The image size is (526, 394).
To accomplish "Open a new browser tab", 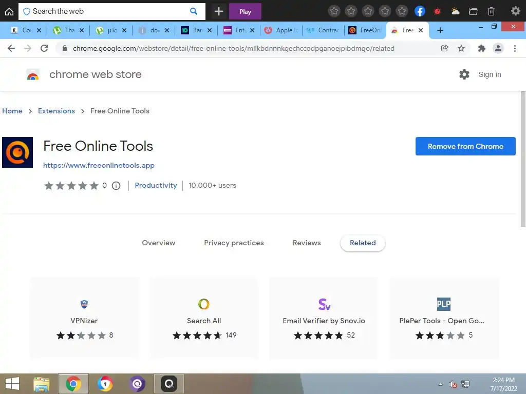I will click(x=440, y=30).
